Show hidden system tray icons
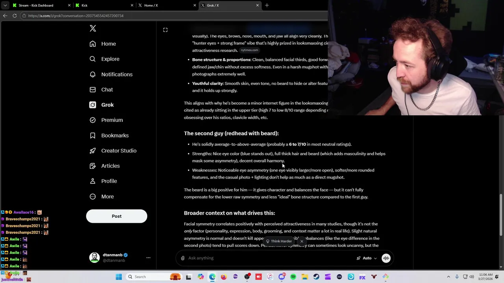This screenshot has height=283, width=504. [448, 277]
